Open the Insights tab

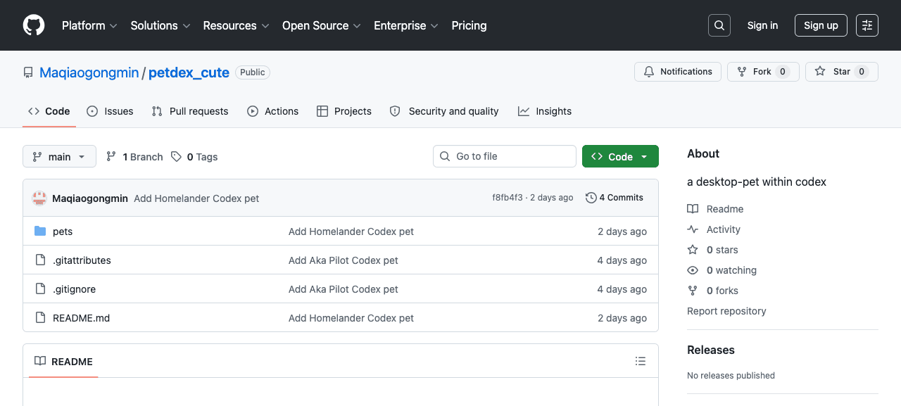pyautogui.click(x=545, y=111)
